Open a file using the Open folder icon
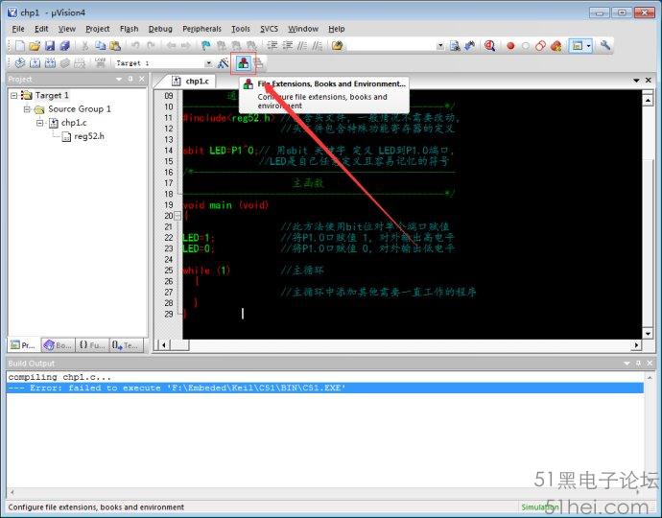The image size is (662, 518). 35,46
